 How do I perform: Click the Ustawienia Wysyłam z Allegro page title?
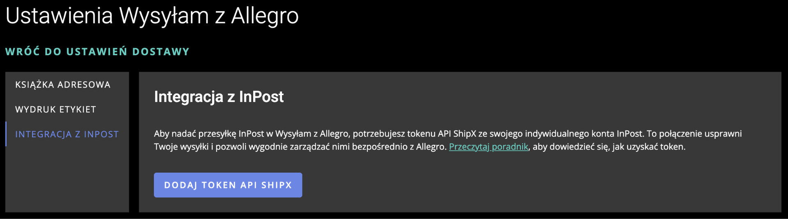152,16
